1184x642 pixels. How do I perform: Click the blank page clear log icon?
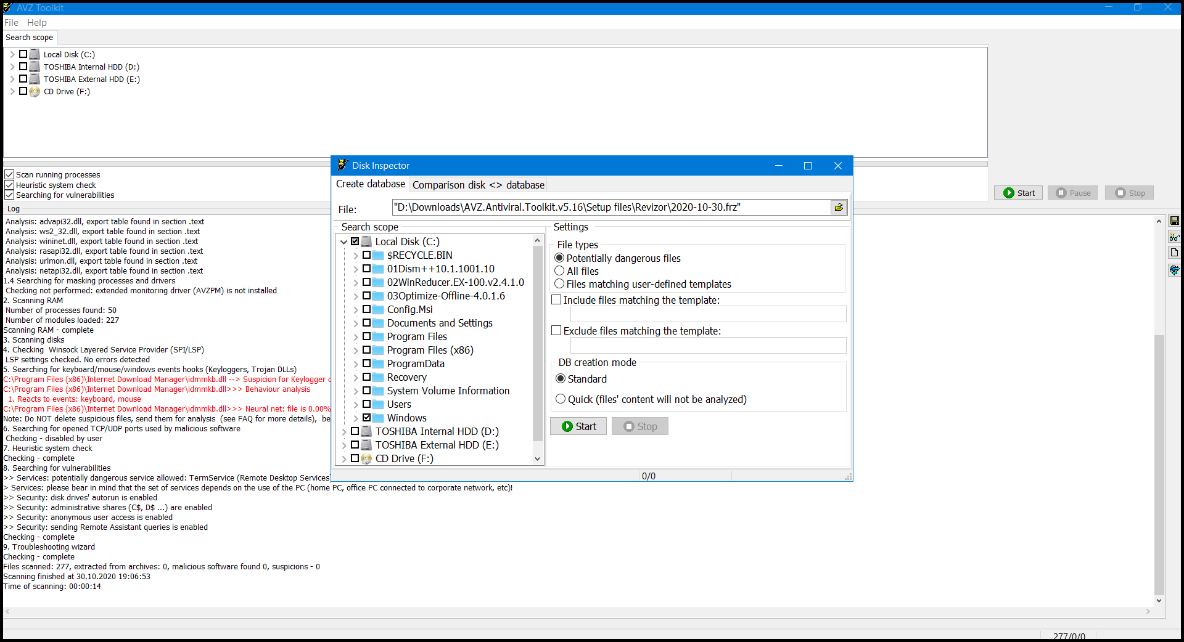coord(1174,253)
